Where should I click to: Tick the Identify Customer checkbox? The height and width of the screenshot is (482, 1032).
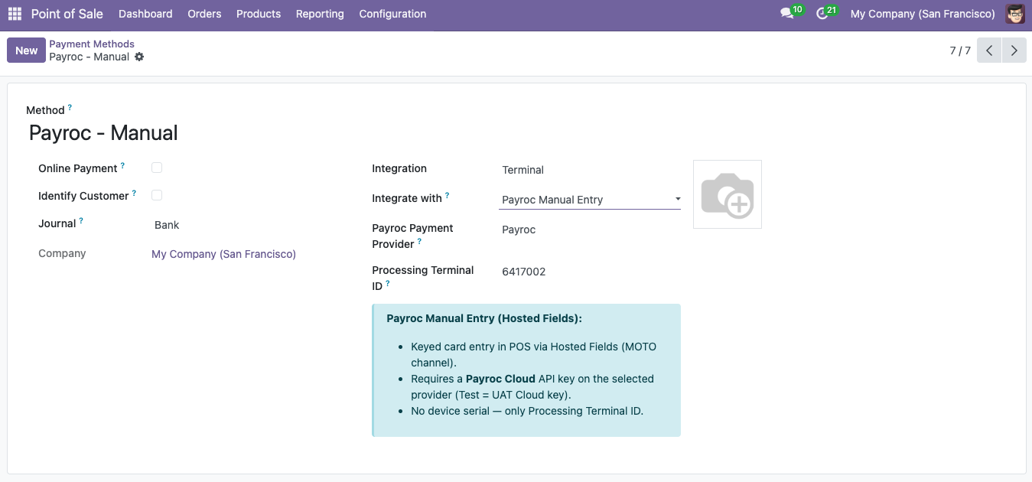pyautogui.click(x=157, y=195)
